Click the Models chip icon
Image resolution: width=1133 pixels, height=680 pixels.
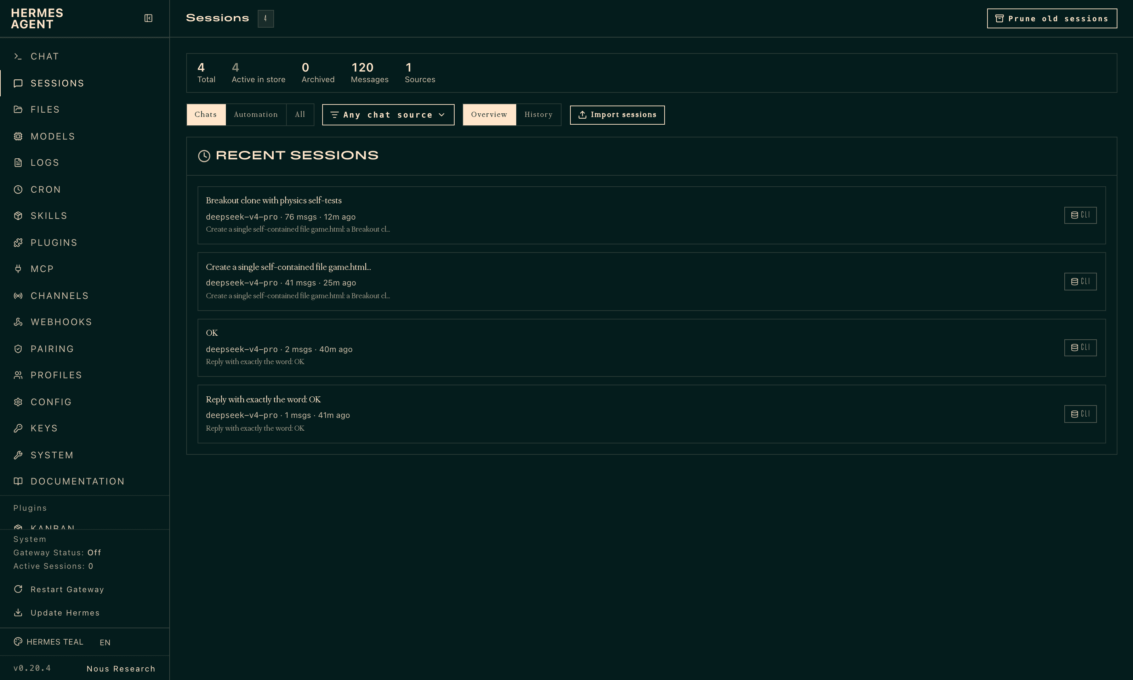point(18,137)
